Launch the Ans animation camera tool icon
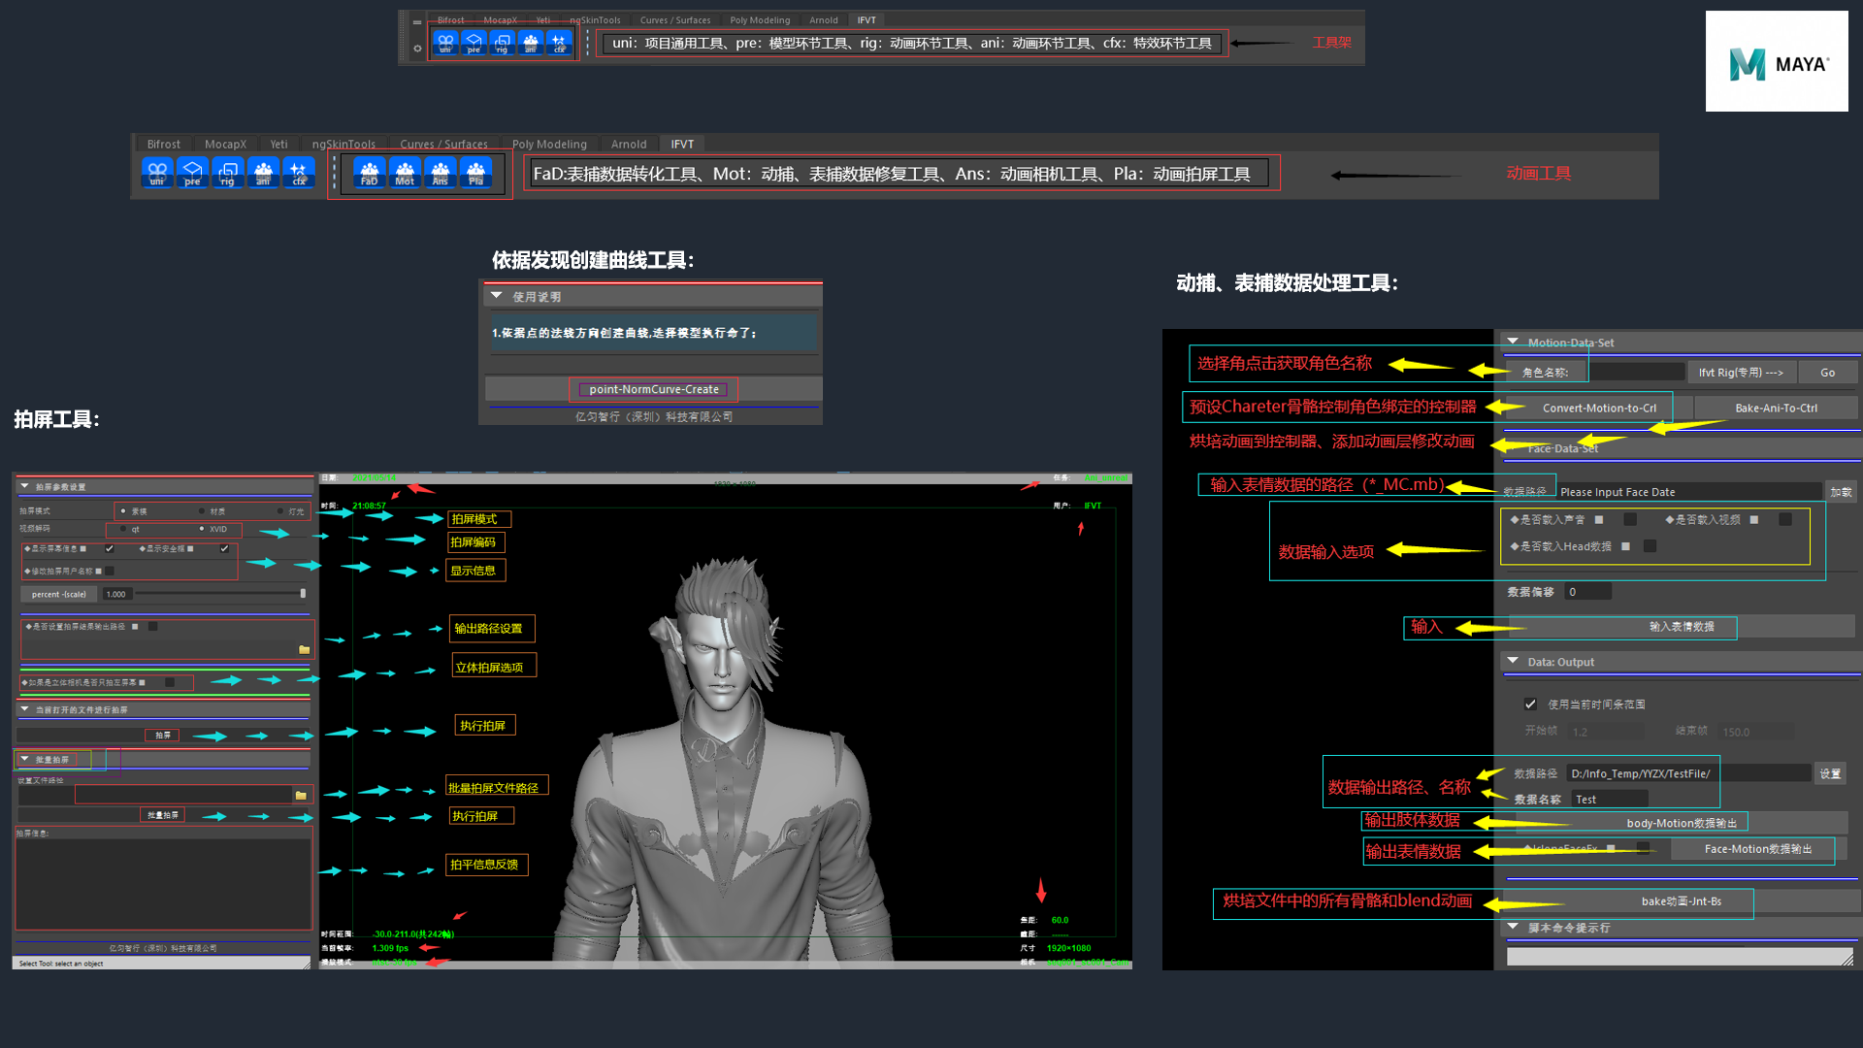 tap(441, 173)
